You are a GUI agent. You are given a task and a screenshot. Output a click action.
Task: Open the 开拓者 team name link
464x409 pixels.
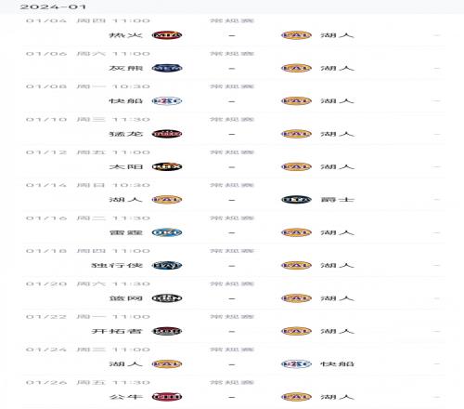(x=117, y=331)
